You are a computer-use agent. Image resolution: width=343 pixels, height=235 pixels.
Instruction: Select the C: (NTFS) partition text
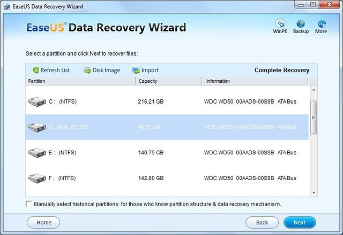(63, 101)
